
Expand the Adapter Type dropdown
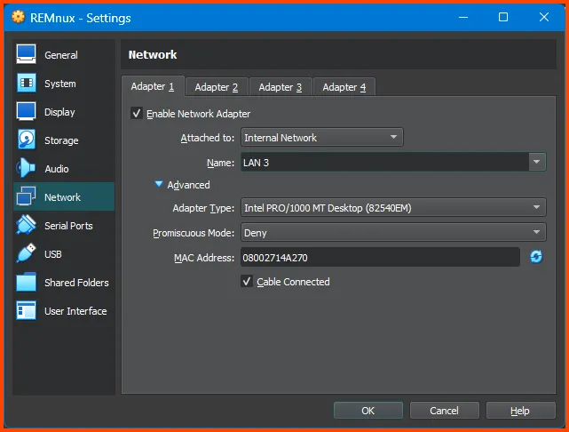[x=393, y=208]
